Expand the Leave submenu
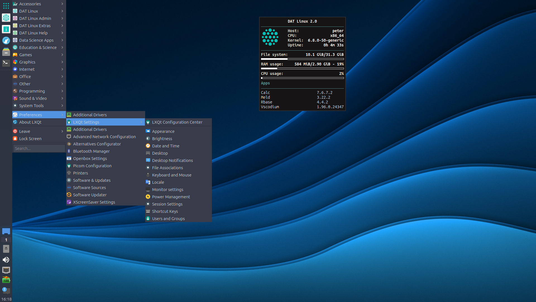The image size is (536, 302). 39,131
